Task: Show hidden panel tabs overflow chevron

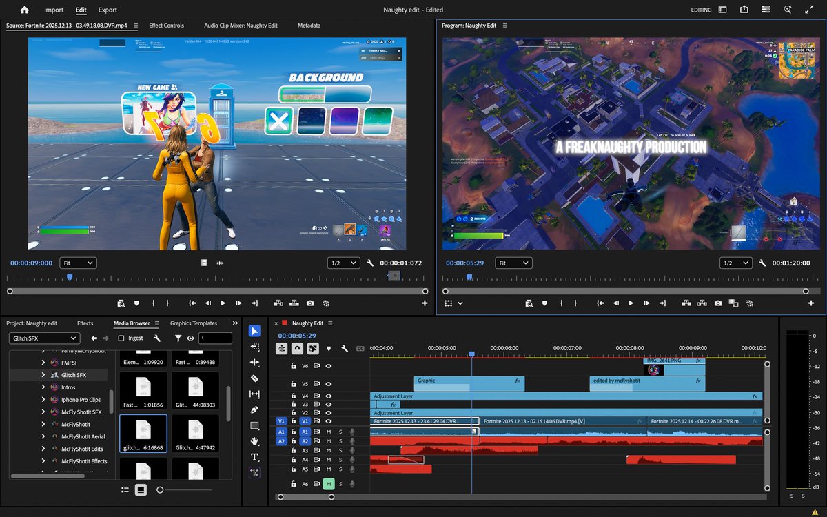Action: click(x=236, y=323)
